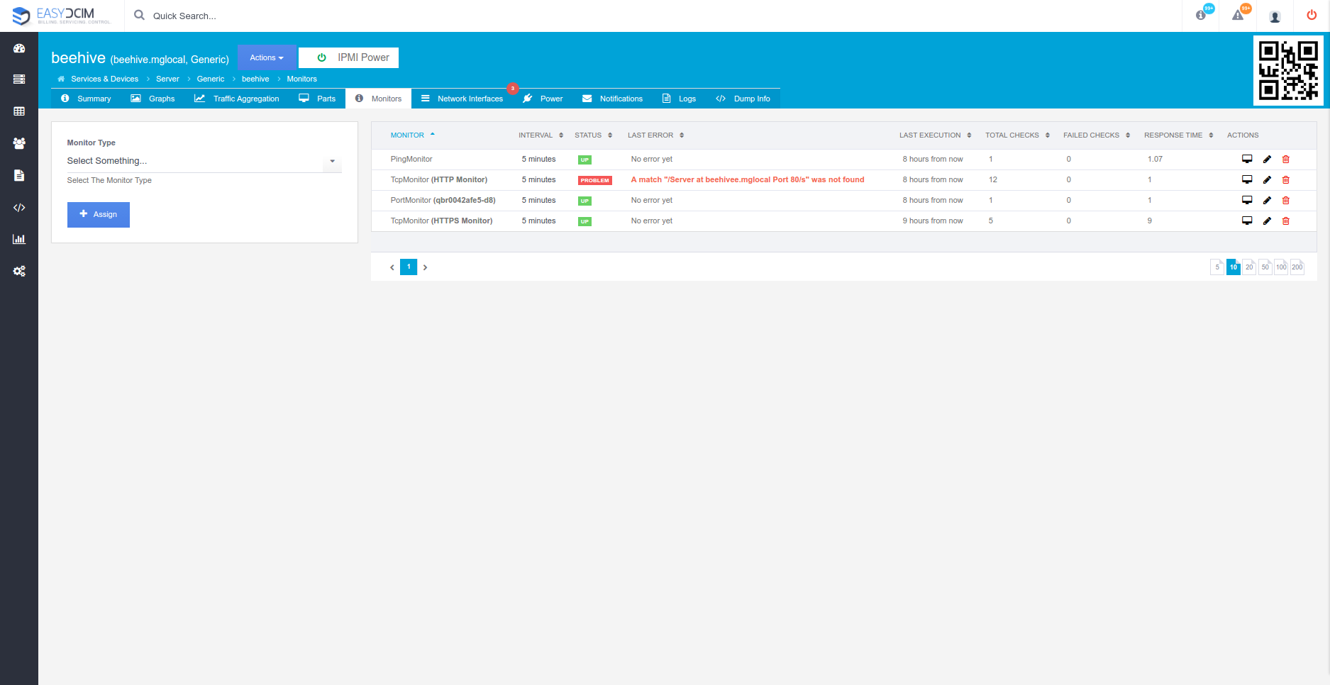Open the Actions dropdown menu

(267, 58)
